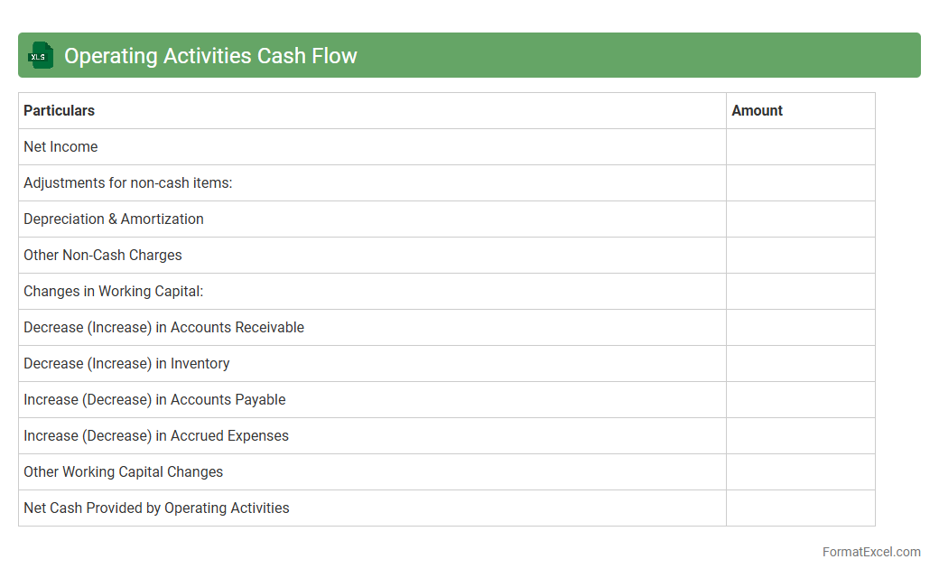
Task: Select the Particulars column header
Action: pyautogui.click(x=60, y=111)
